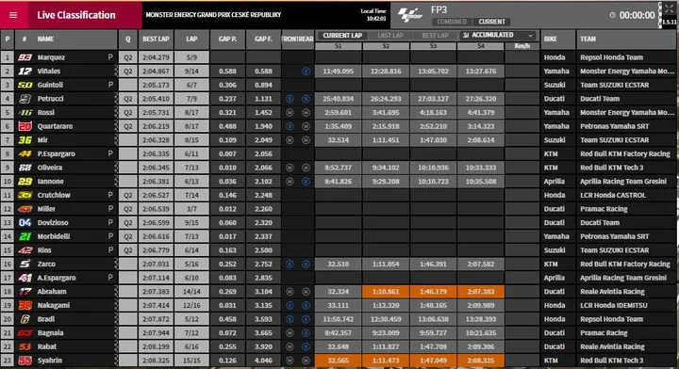Click the S1 sector header
Screen dimensions: 679x369
pos(339,46)
